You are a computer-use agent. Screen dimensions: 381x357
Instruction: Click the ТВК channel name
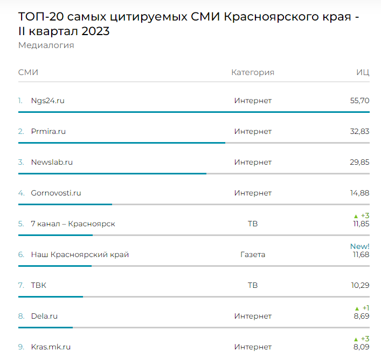click(39, 285)
